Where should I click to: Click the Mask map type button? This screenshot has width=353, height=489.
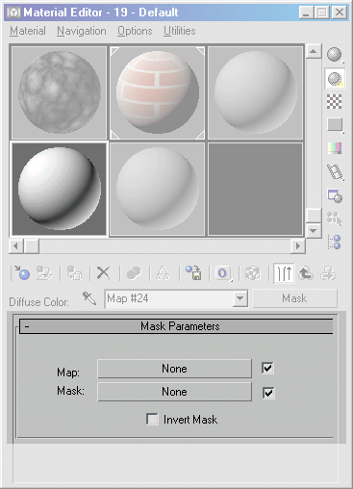click(x=295, y=298)
